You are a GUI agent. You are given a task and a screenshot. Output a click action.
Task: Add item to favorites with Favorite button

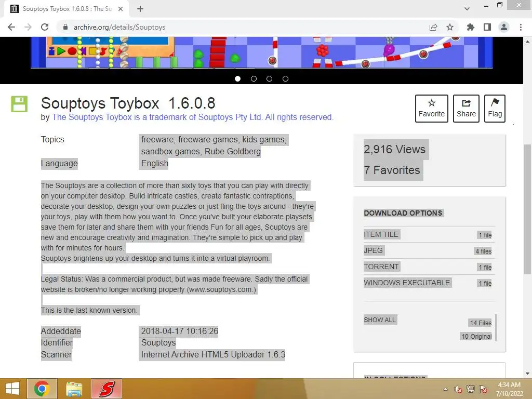click(432, 109)
